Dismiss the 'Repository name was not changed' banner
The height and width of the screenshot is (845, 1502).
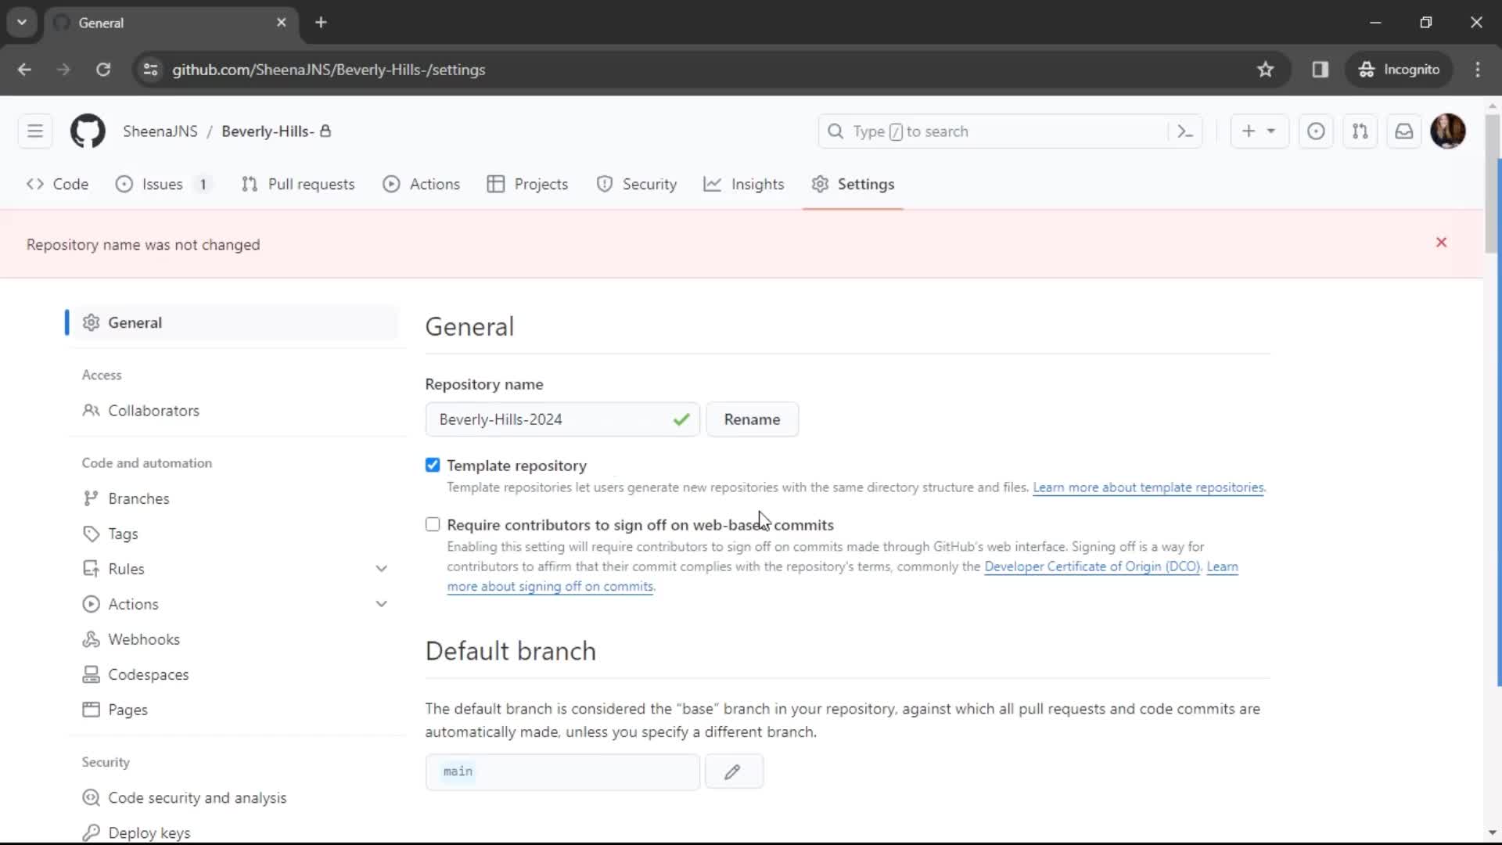tap(1442, 243)
